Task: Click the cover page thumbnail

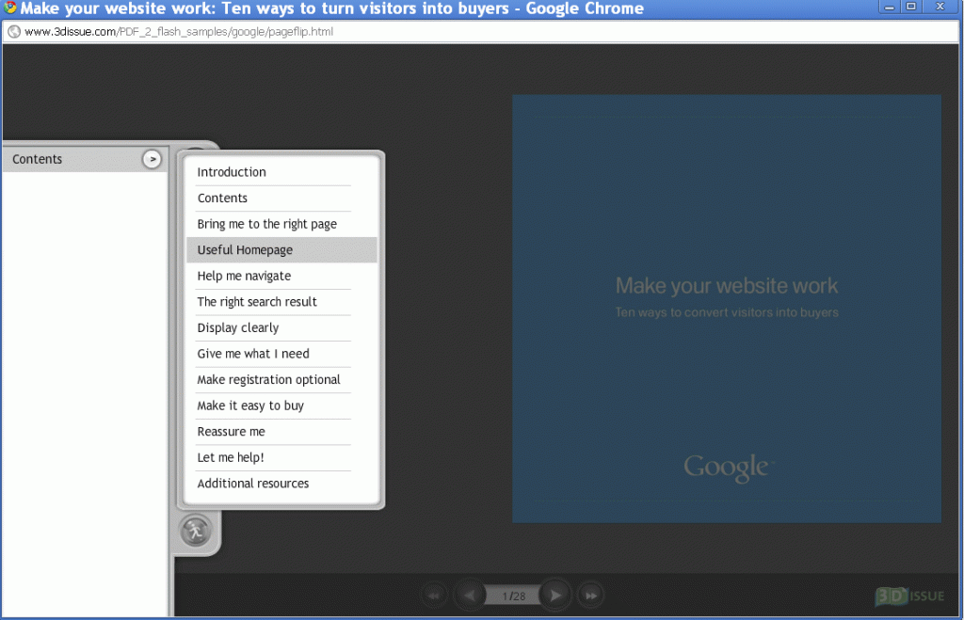Action: (727, 310)
